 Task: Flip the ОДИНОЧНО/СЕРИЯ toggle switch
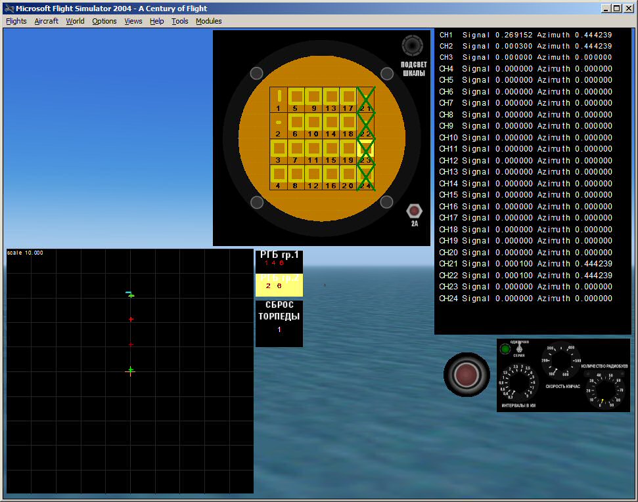[519, 348]
